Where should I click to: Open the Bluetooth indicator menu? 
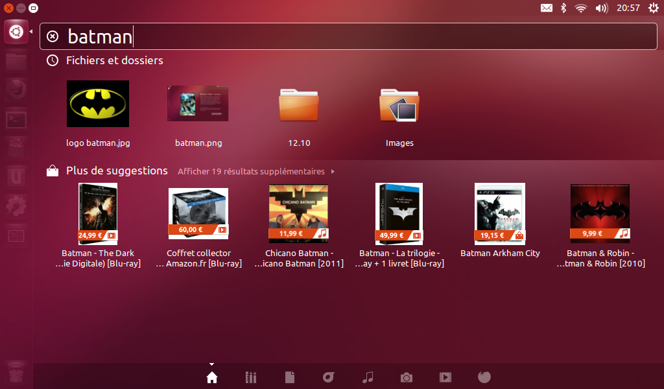(x=563, y=8)
